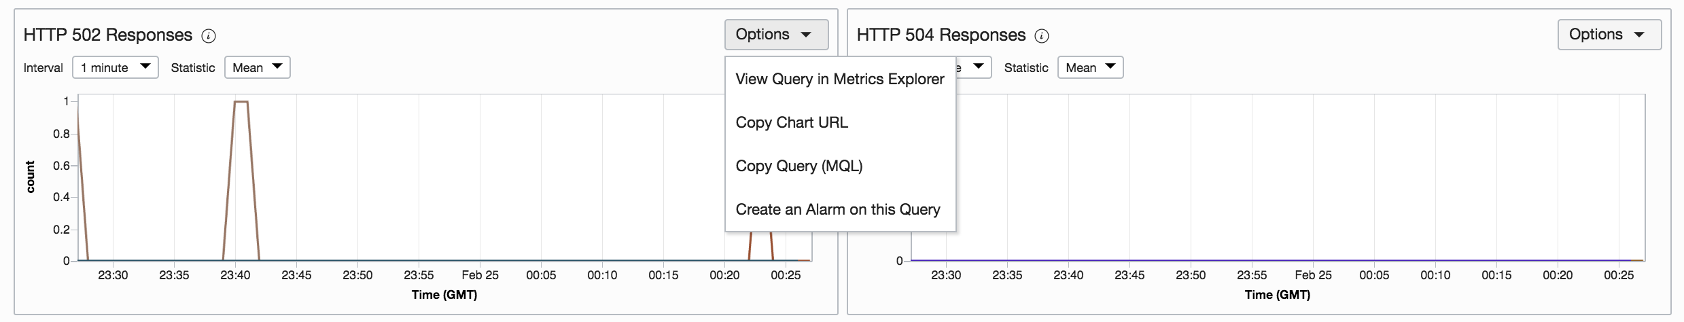The image size is (1684, 322).
Task: Click the 00:20 time label on 504 chart
Action: [x=1558, y=275]
